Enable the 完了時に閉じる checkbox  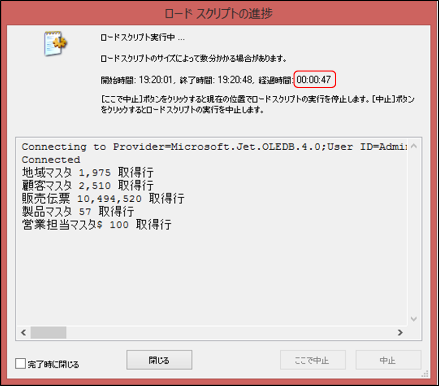(21, 363)
